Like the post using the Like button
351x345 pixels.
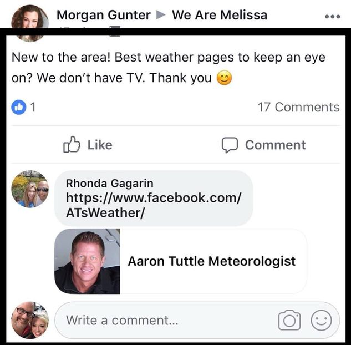tap(88, 145)
